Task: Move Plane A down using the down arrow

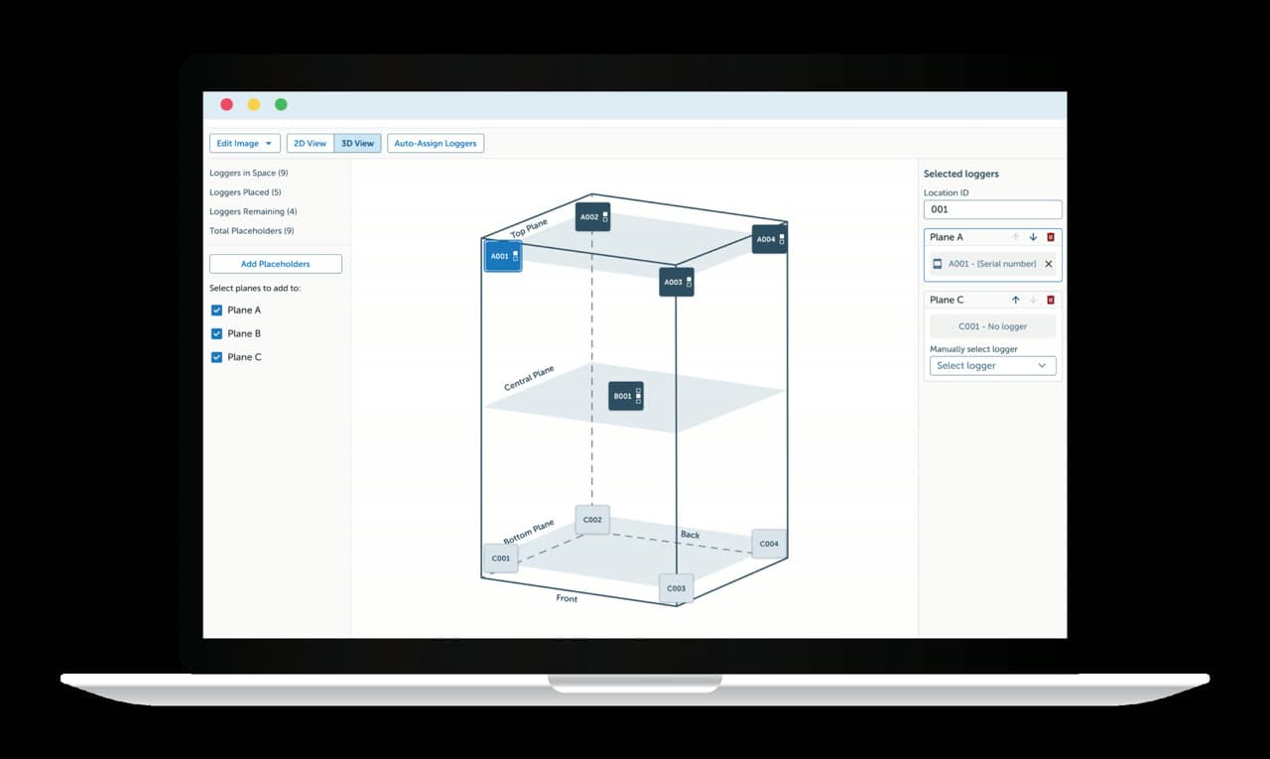Action: click(x=1032, y=237)
